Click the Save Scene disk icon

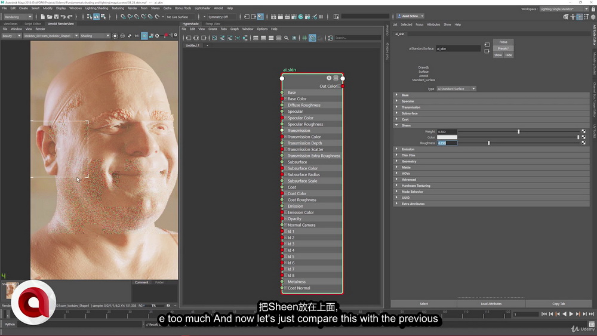56,17
